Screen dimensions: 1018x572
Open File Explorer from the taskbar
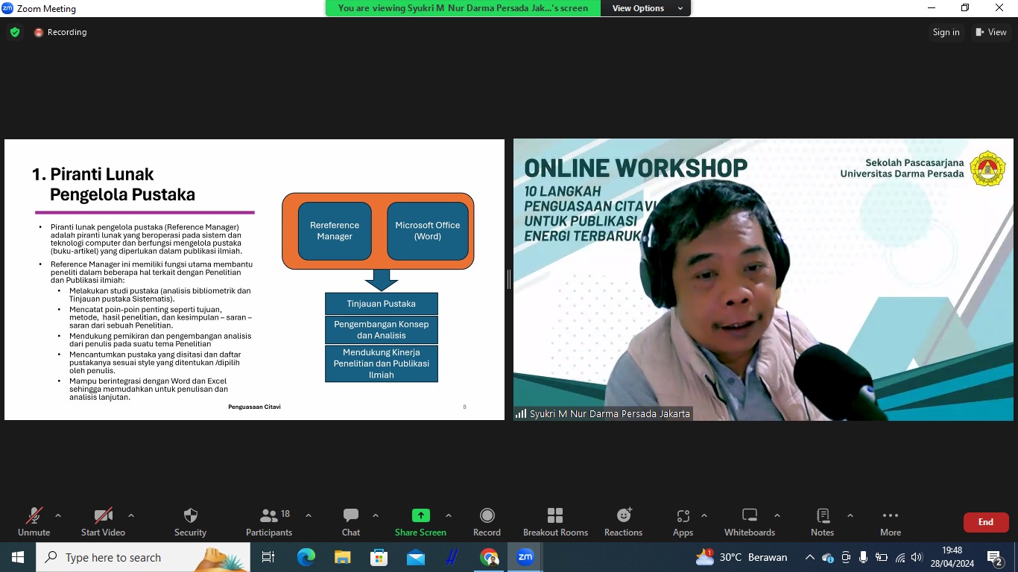click(342, 557)
